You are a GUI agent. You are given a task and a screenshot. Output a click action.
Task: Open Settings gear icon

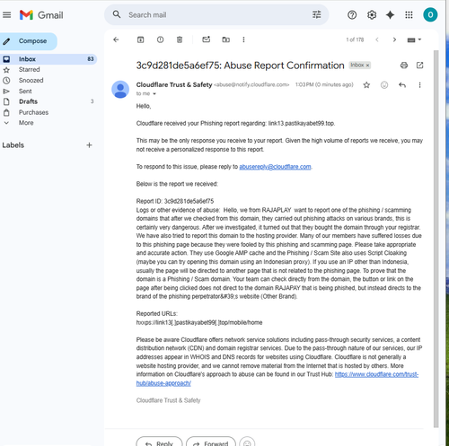pos(372,14)
